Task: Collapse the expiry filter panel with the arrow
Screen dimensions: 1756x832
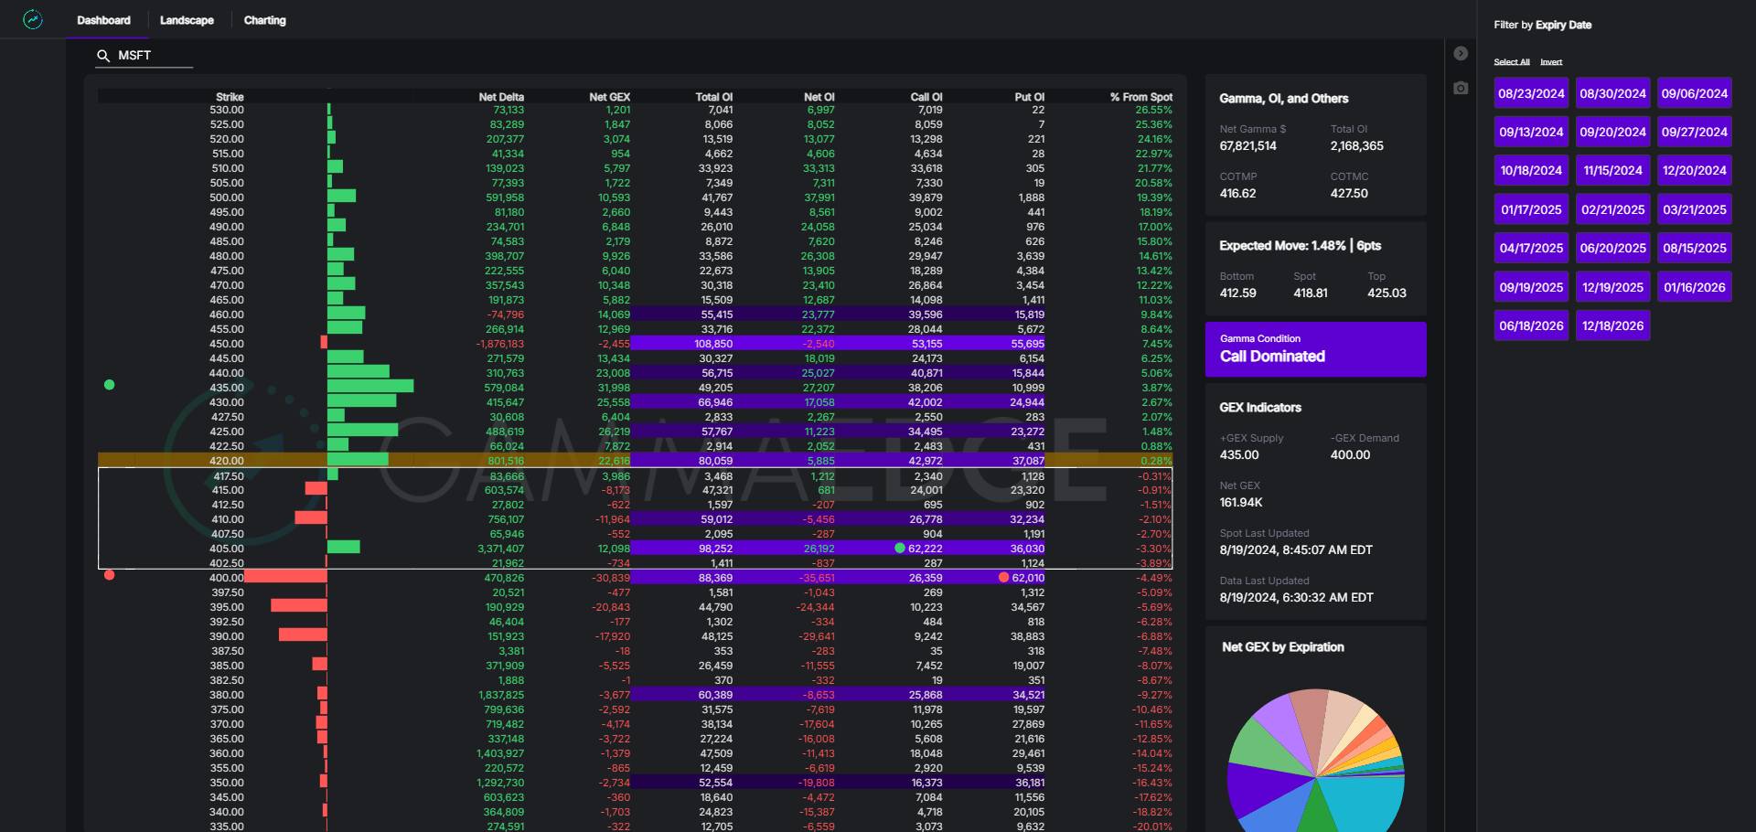Action: point(1461,54)
